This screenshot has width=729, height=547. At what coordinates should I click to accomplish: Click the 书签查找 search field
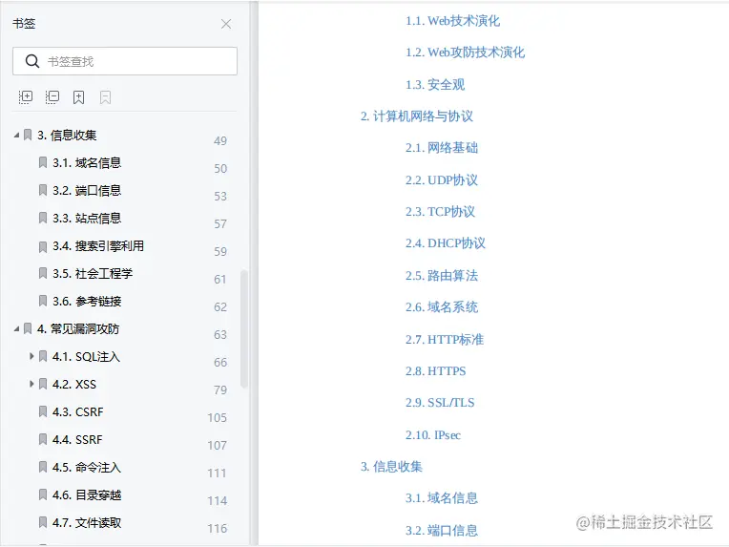pyautogui.click(x=125, y=61)
